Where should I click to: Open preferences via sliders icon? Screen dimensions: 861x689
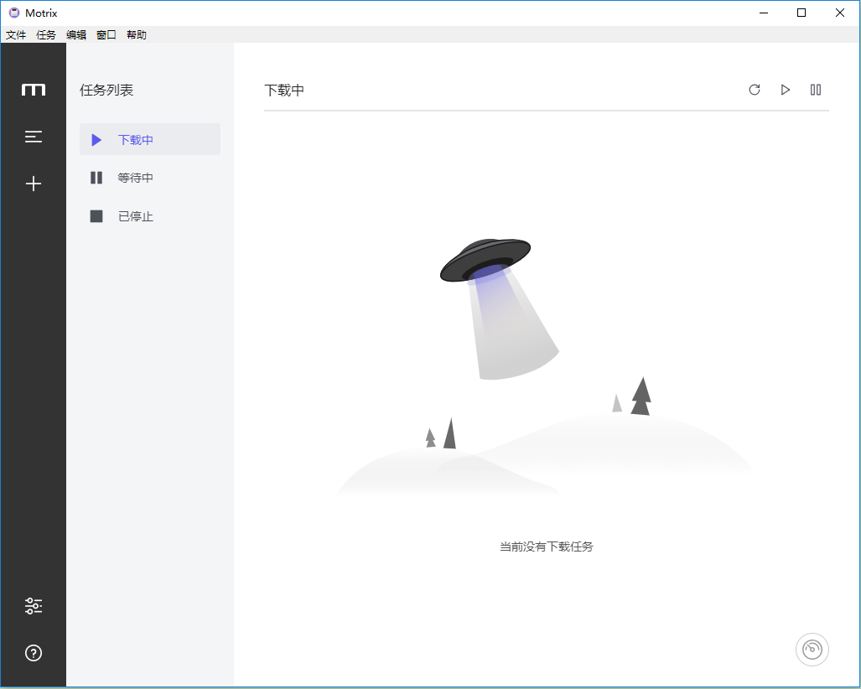[34, 606]
